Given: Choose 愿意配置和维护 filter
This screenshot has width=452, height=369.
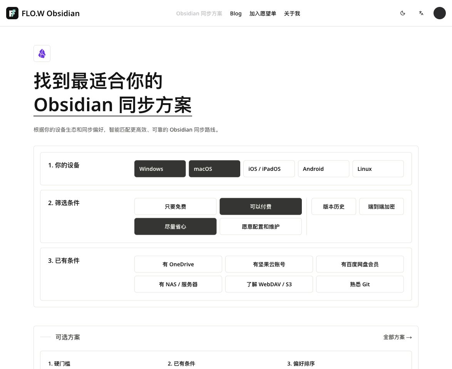Looking at the screenshot, I should (x=261, y=227).
